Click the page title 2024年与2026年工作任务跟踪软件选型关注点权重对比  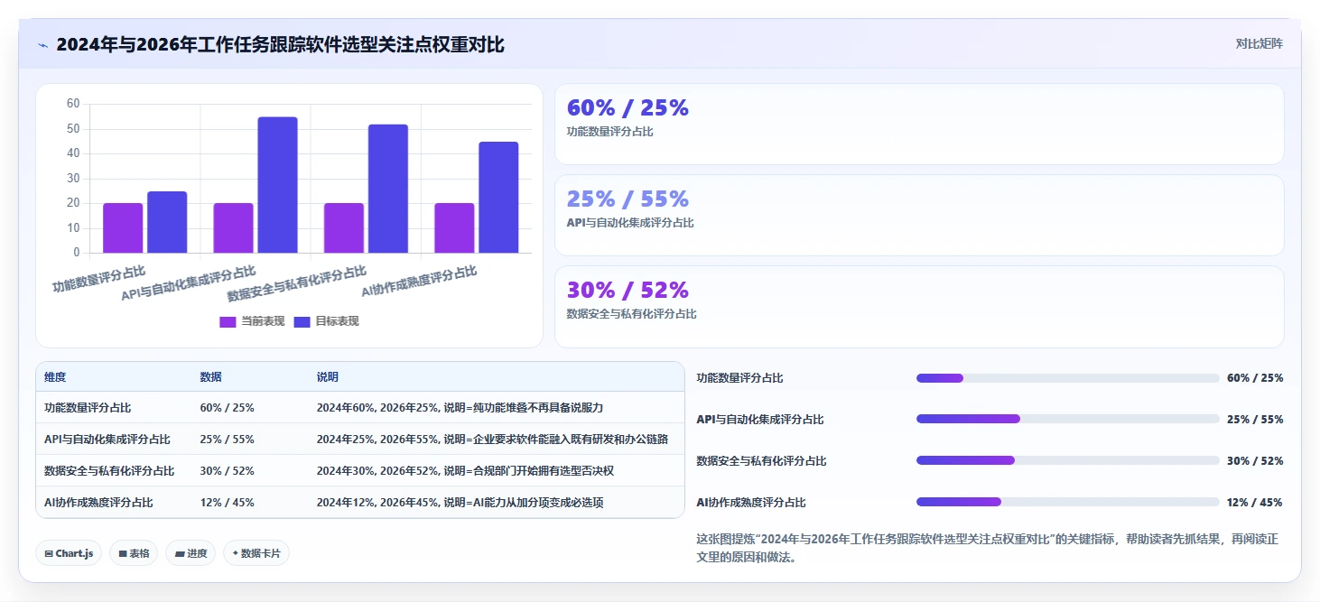(x=281, y=44)
